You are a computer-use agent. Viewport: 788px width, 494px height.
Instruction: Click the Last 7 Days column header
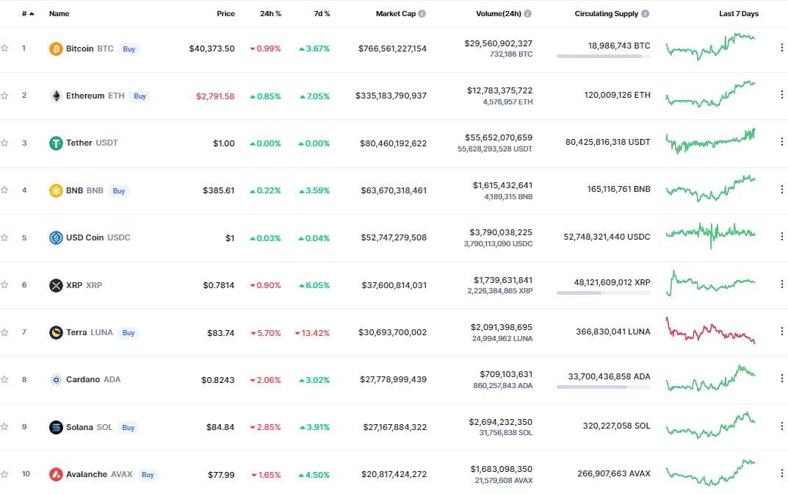coord(739,13)
